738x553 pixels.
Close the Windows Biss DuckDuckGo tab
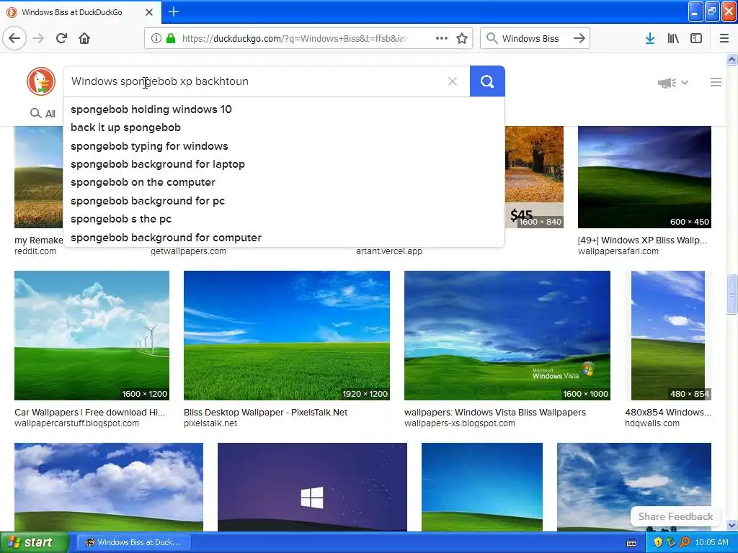(148, 12)
